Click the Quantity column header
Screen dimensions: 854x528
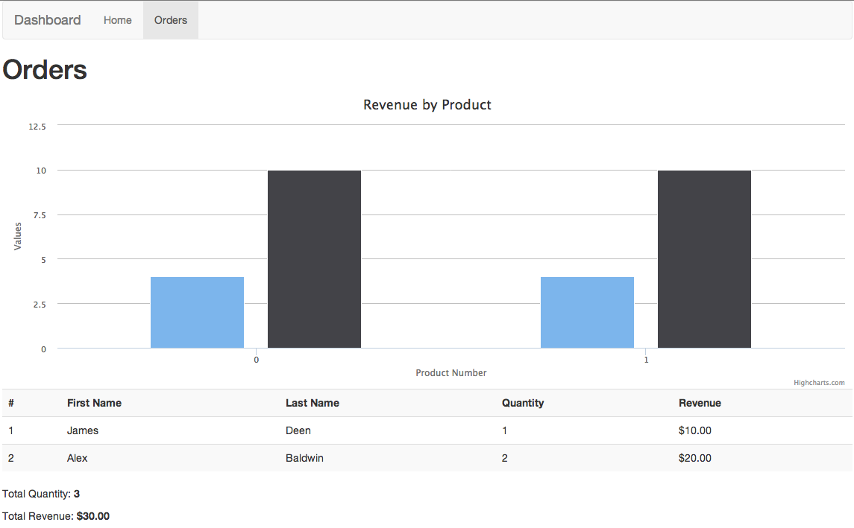point(523,403)
